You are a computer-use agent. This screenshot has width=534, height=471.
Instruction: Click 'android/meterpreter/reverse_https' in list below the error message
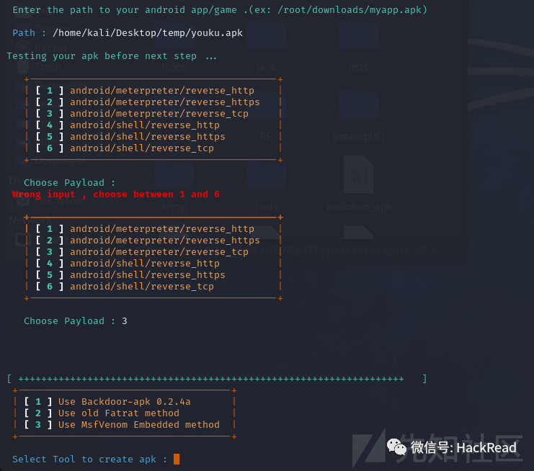coord(165,241)
